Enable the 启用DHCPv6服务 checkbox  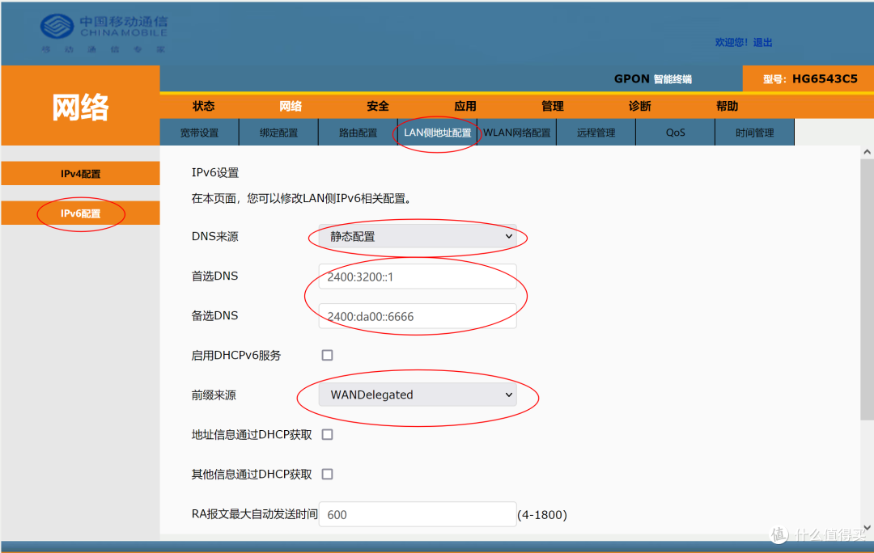click(327, 355)
